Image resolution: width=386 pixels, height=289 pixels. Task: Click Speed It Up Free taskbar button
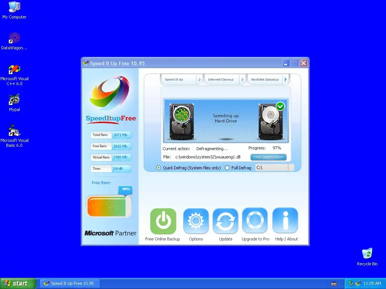(x=70, y=283)
